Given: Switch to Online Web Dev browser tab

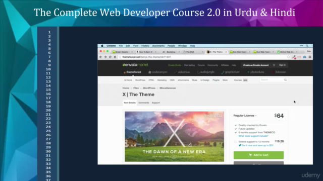Looking at the screenshot, I should (287, 52).
